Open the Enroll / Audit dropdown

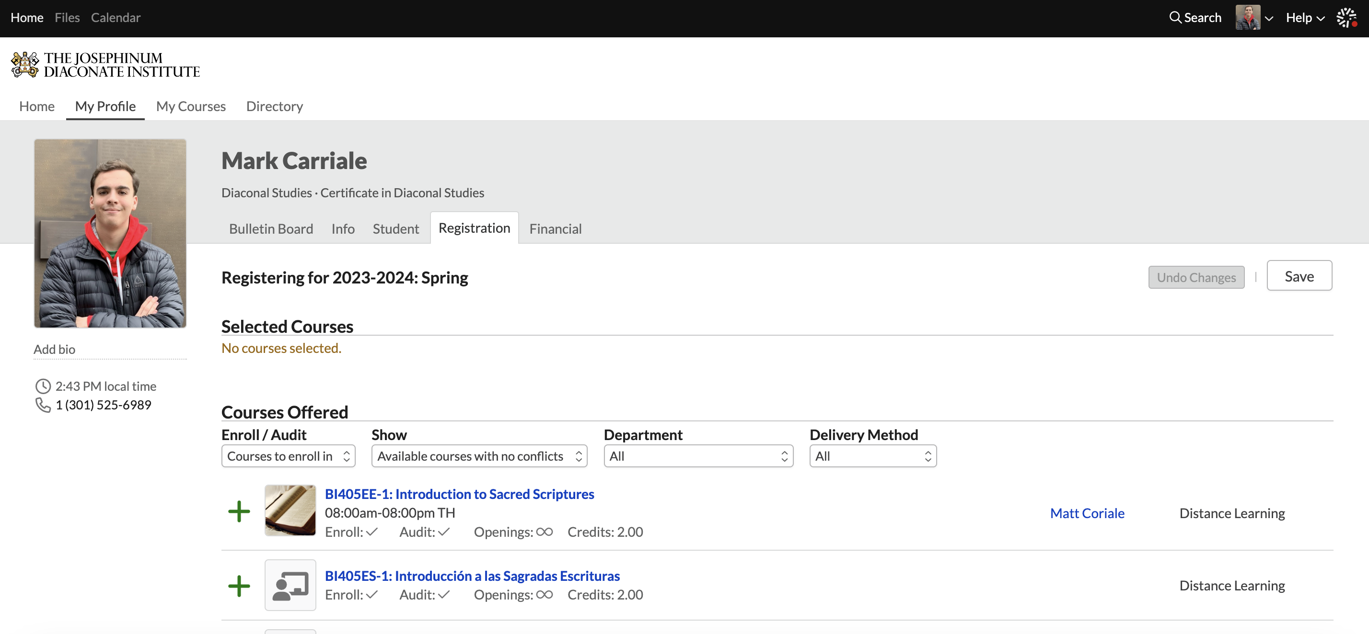[288, 456]
